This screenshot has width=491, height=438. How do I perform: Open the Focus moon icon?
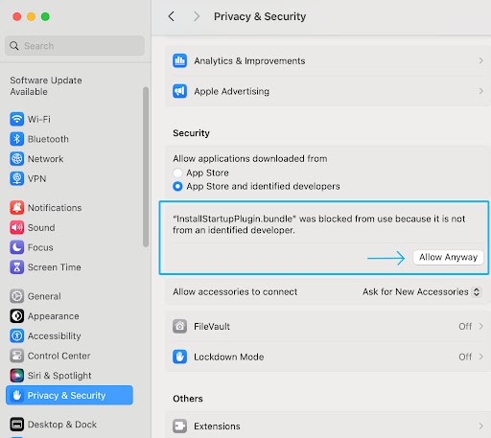pyautogui.click(x=16, y=247)
